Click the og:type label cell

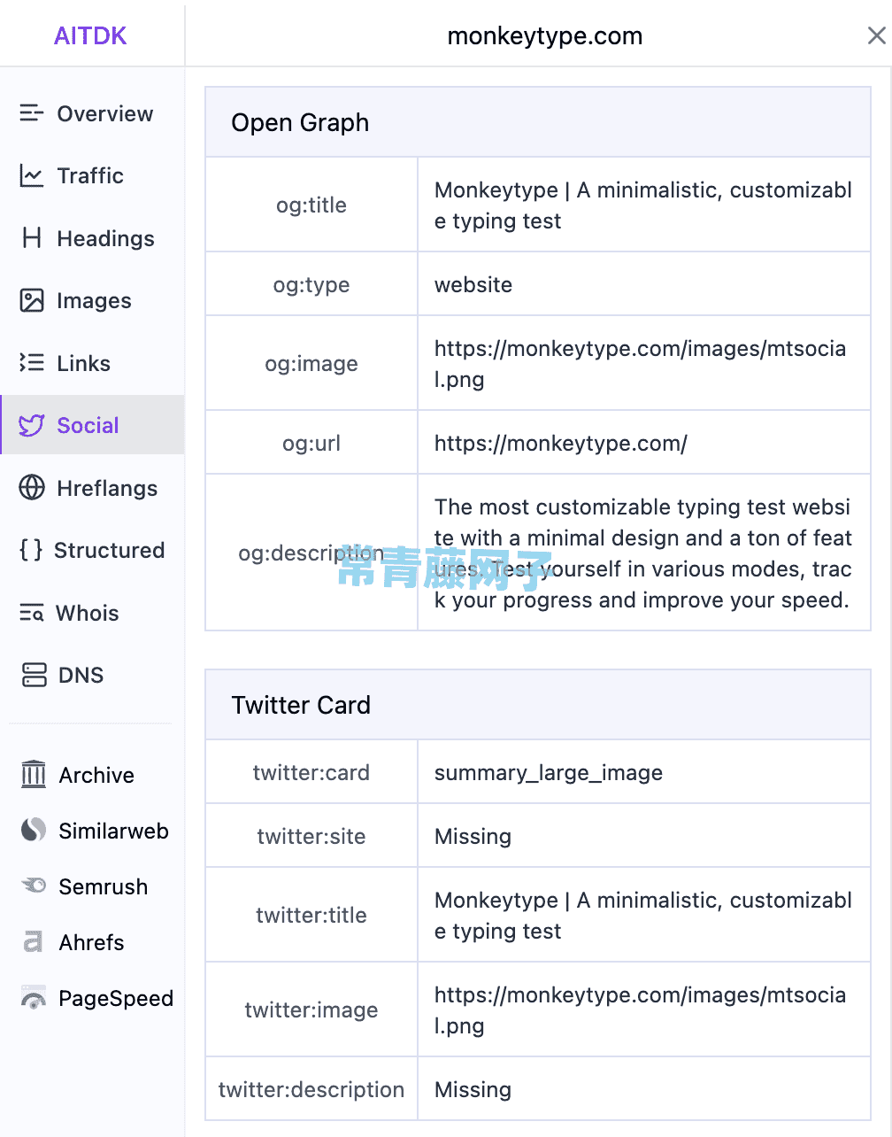coord(311,284)
